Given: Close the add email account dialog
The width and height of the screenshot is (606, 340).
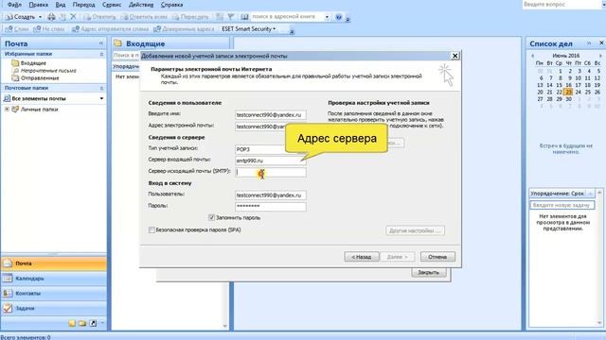Looking at the screenshot, I should click(454, 56).
